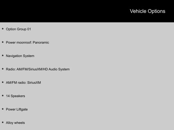Click the star before the Radio AM/FM/SiriusXM/HD line
The height and width of the screenshot is (130, 174).
pyautogui.click(x=2, y=69)
